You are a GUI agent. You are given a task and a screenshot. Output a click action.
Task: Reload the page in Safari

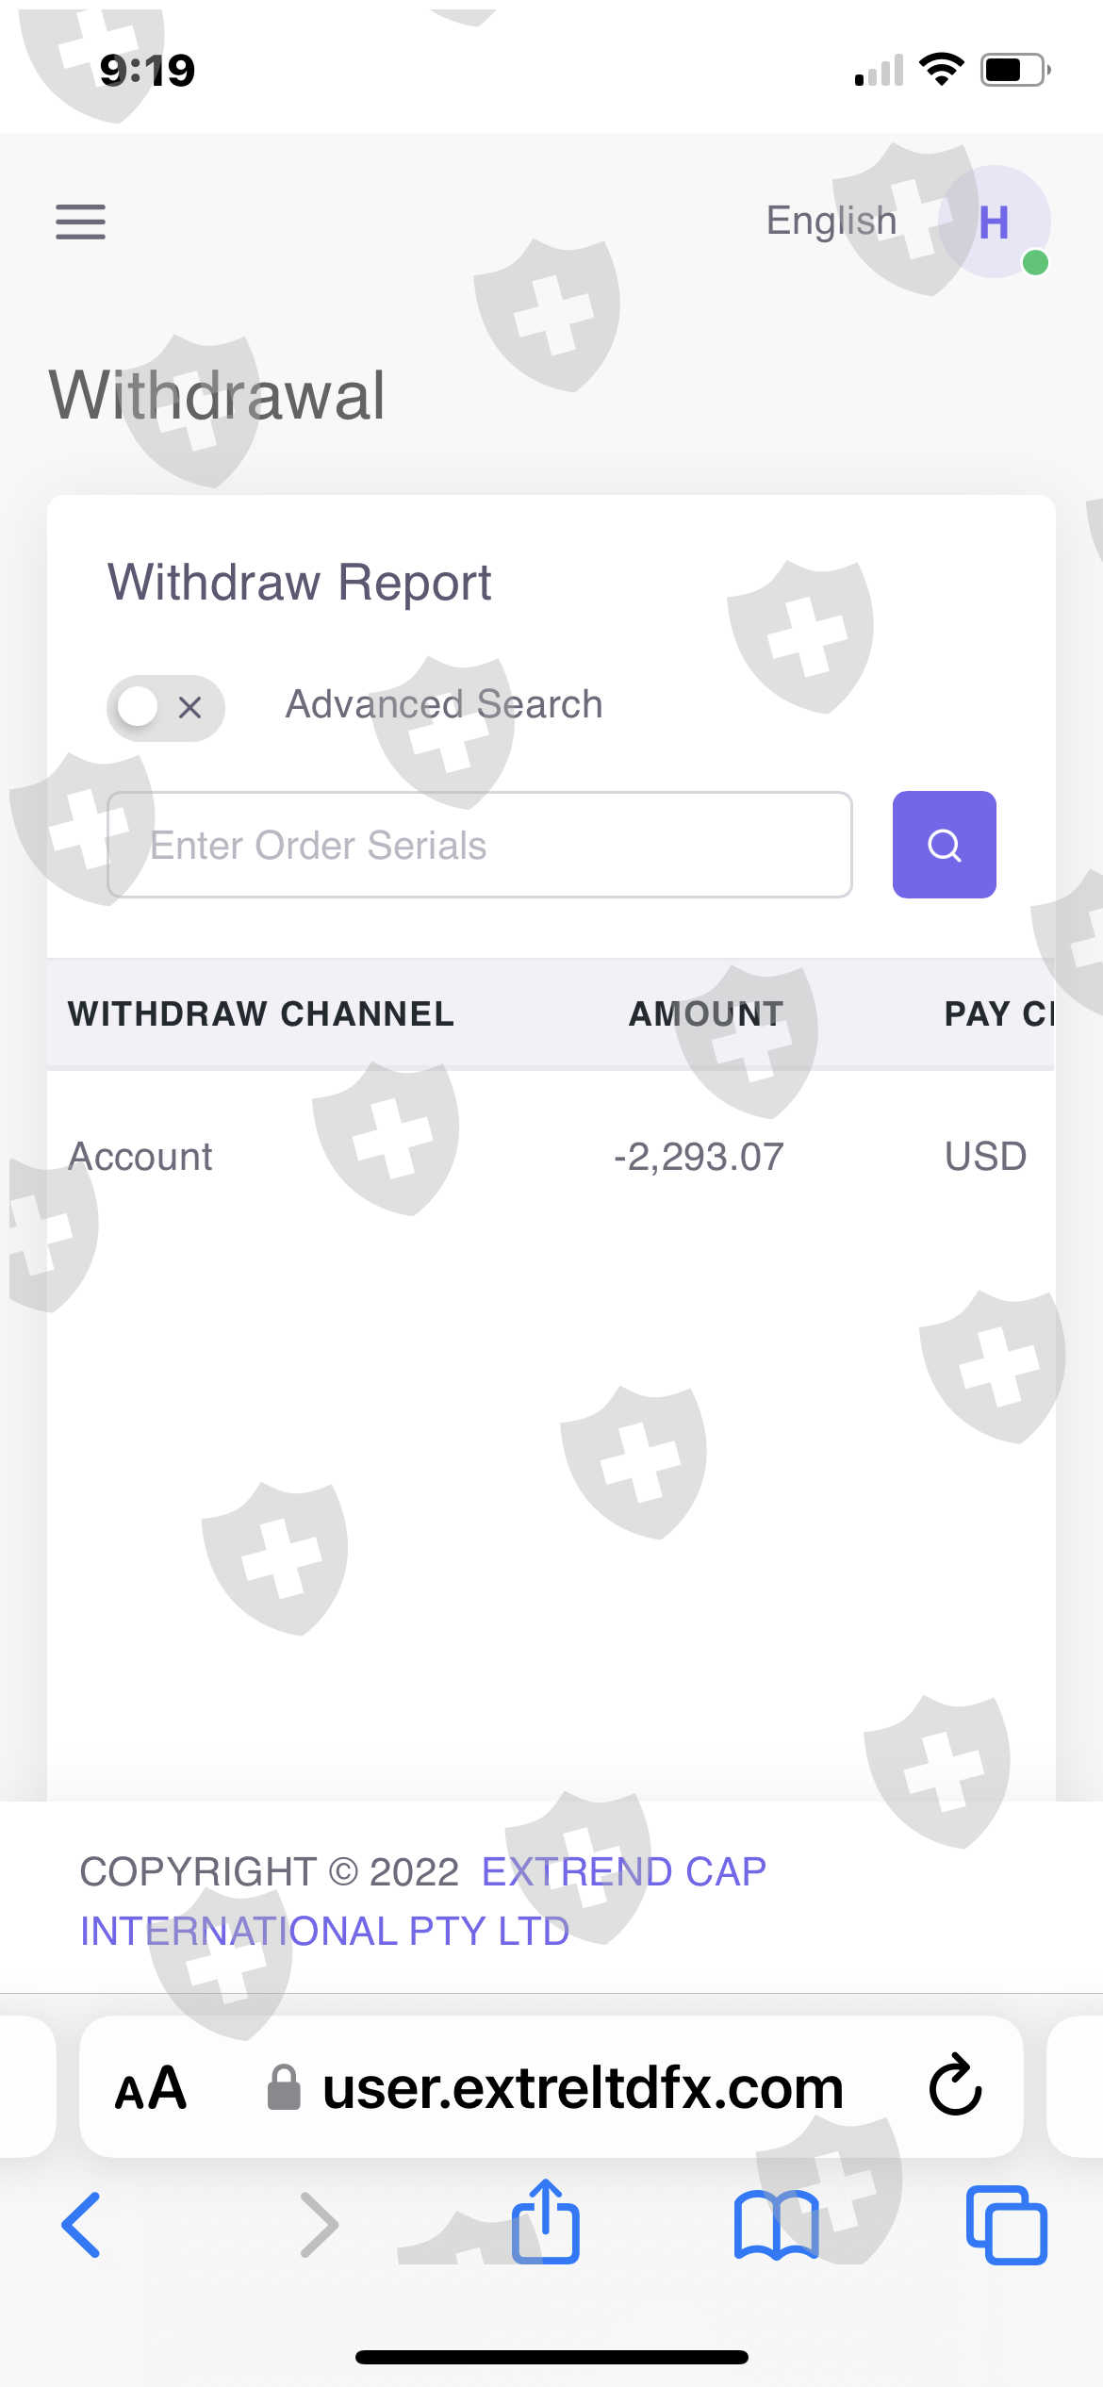pyautogui.click(x=955, y=2085)
